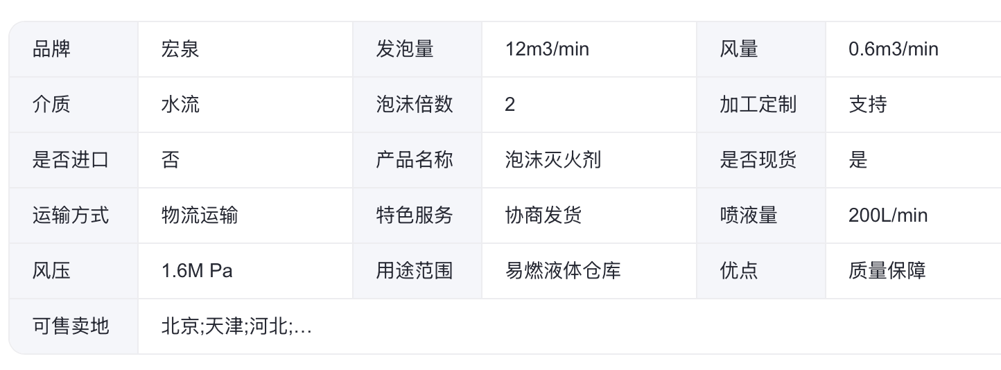
Task: Click the 发泡量 label cell
Action: (405, 49)
